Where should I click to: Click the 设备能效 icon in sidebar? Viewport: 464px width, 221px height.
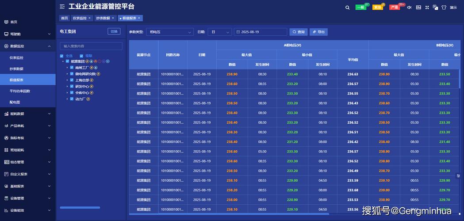pyautogui.click(x=6, y=210)
